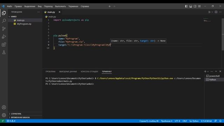Click the editor vertical scrollbar
224x126 pixels.
pos(223,34)
